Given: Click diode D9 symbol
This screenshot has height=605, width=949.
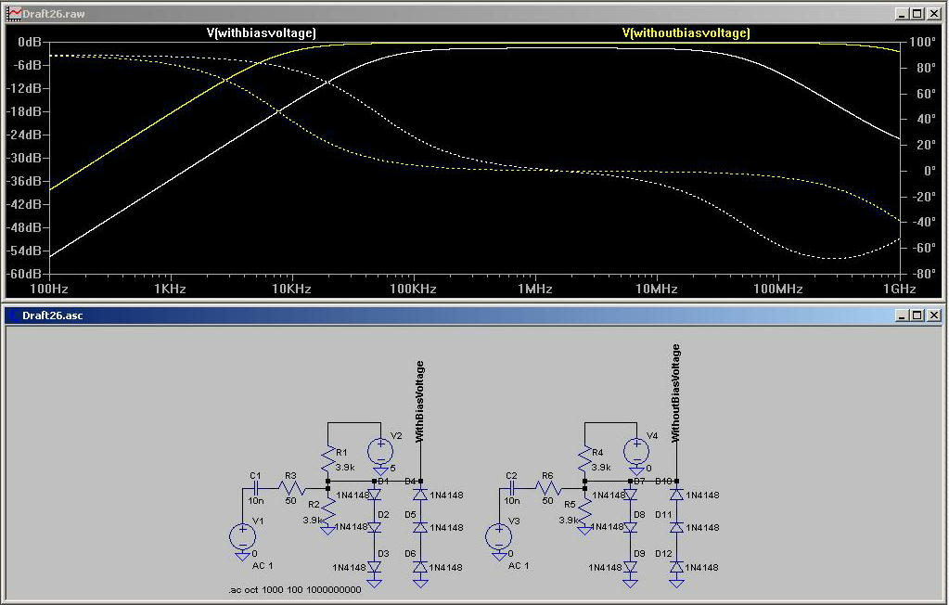Looking at the screenshot, I should (631, 568).
